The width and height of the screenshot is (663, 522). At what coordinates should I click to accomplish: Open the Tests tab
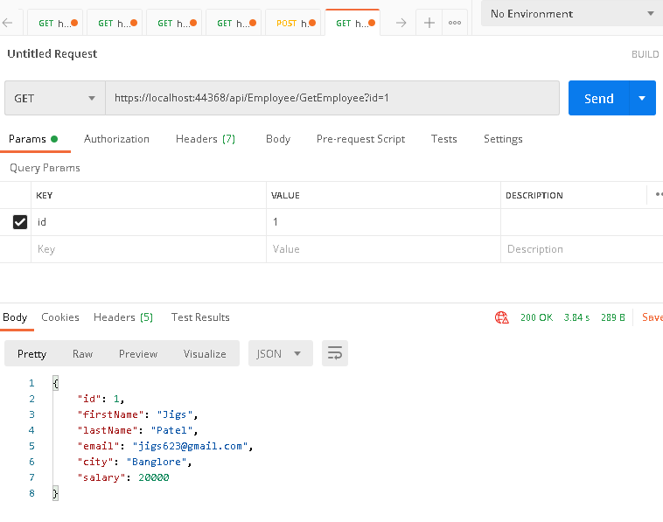coord(444,139)
